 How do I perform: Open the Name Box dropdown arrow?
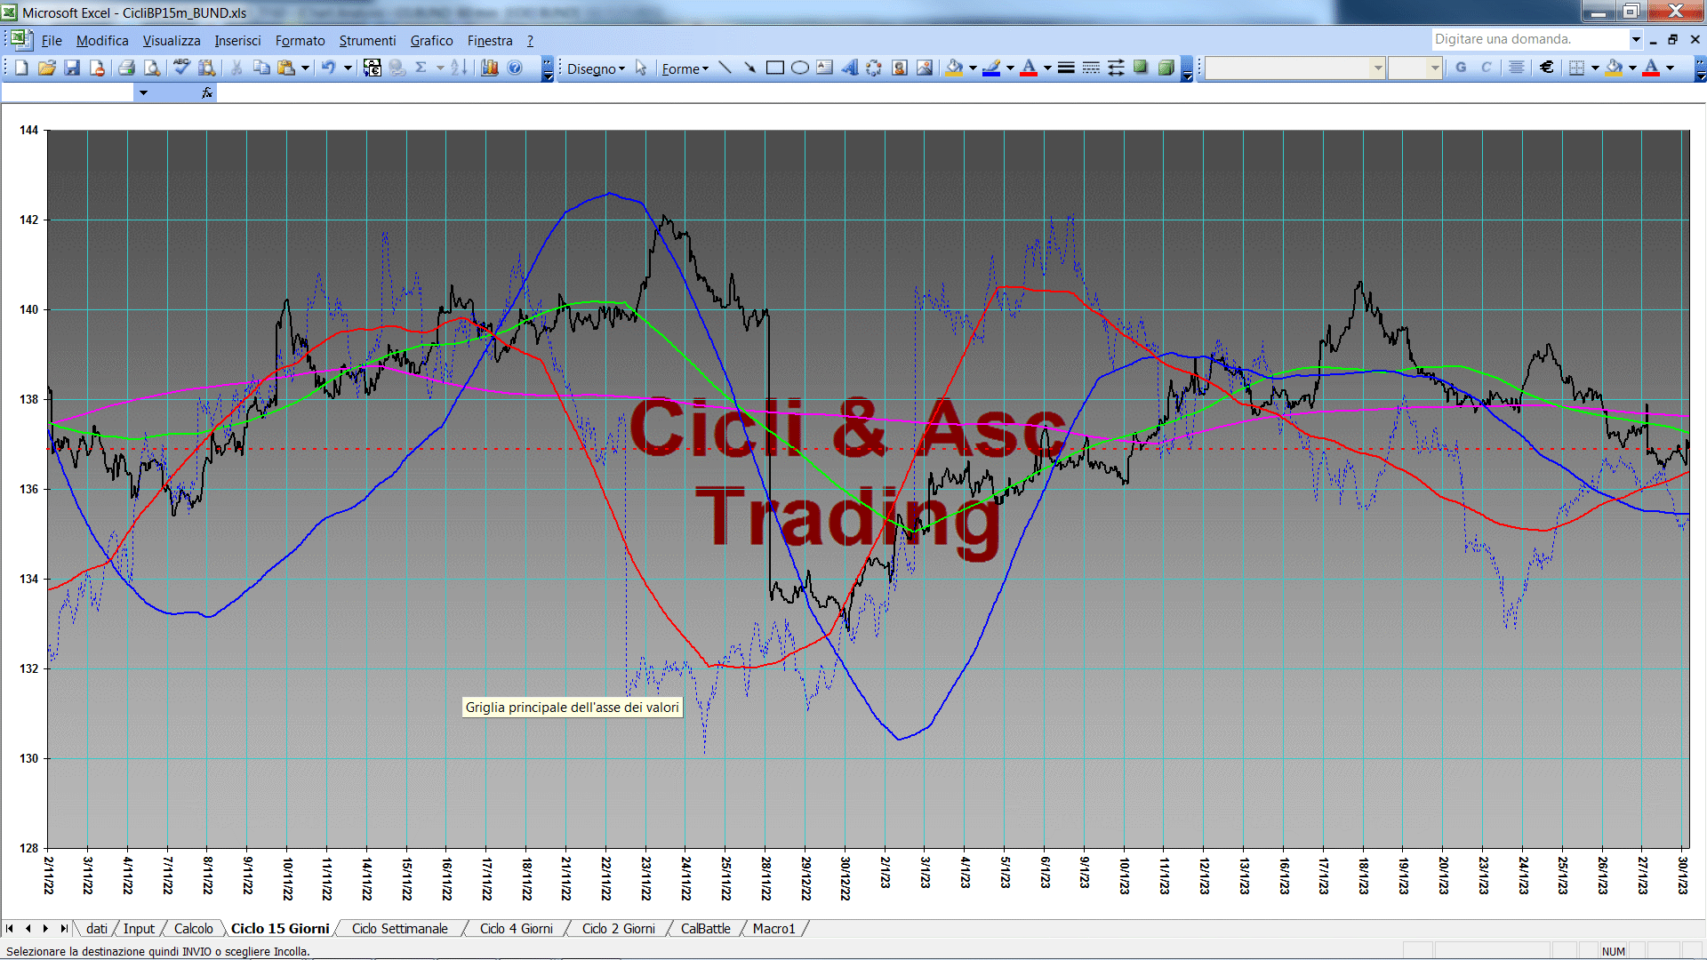(x=143, y=92)
